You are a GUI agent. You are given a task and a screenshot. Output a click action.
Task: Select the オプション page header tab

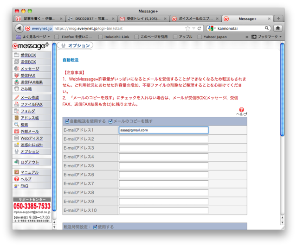[75, 45]
